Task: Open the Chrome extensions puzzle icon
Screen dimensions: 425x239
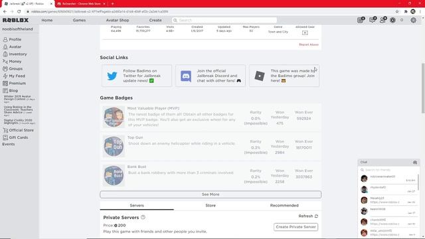Action: [x=406, y=12]
